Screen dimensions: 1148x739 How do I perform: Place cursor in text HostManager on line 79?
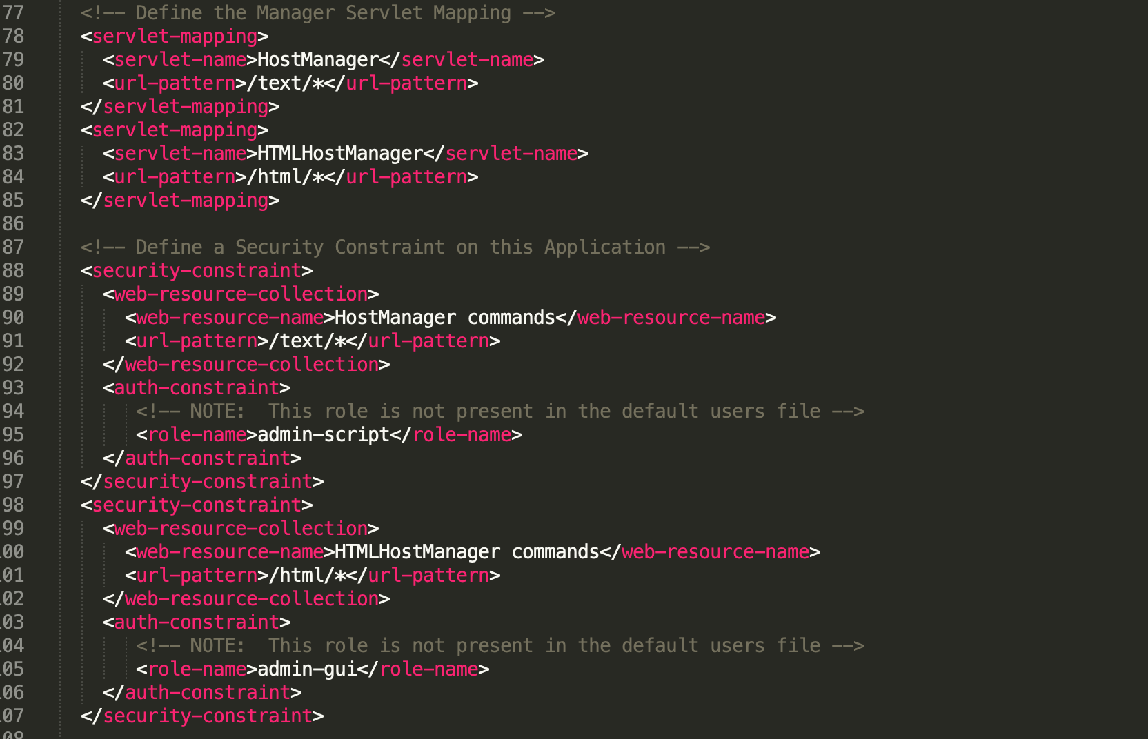point(318,60)
